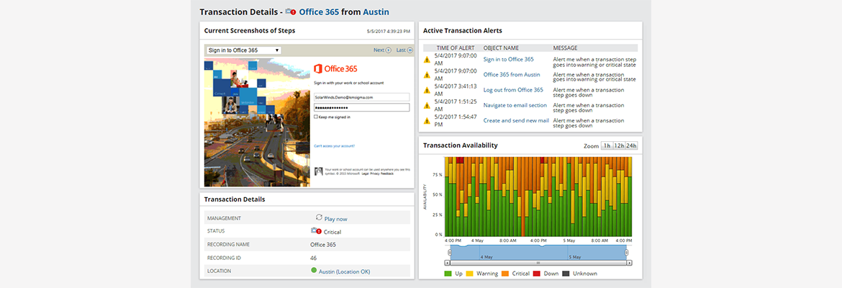Open the Create and send new mail link
This screenshot has height=288, width=842.
(x=516, y=121)
